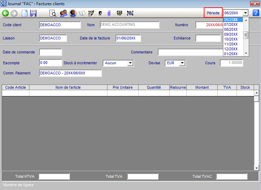
Task: Click the selection-frame layout toolbar icon
Action: (130, 13)
